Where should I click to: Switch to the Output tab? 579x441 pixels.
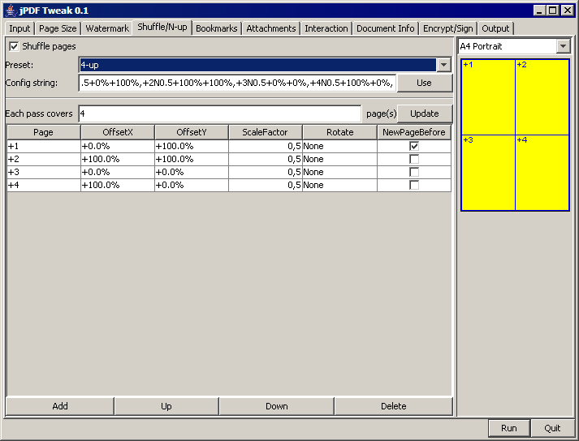[495, 28]
